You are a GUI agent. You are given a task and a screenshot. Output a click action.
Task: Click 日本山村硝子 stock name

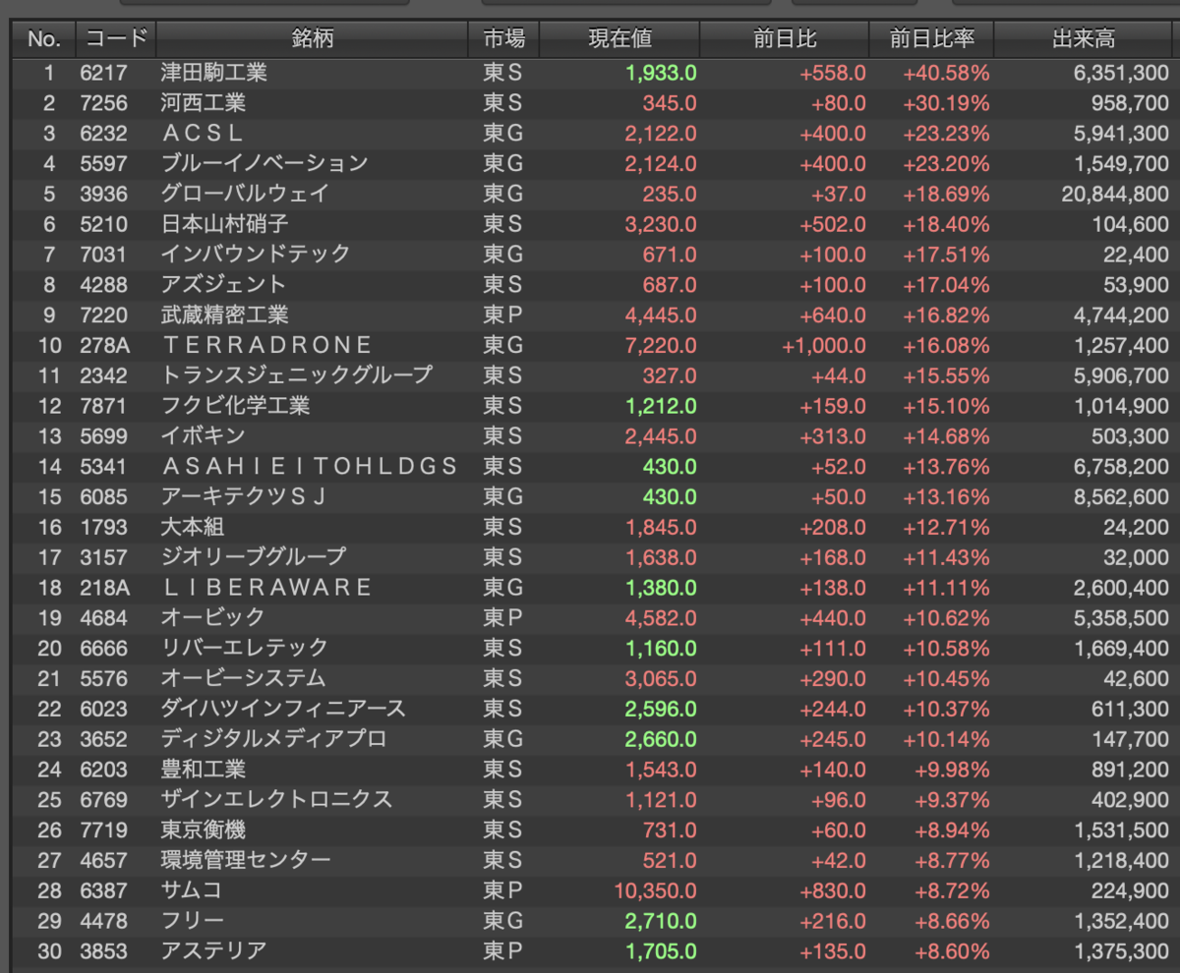pyautogui.click(x=225, y=224)
